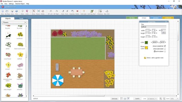182x102 pixels.
Task: Click the Redo arrow icon
Action: (22, 11)
